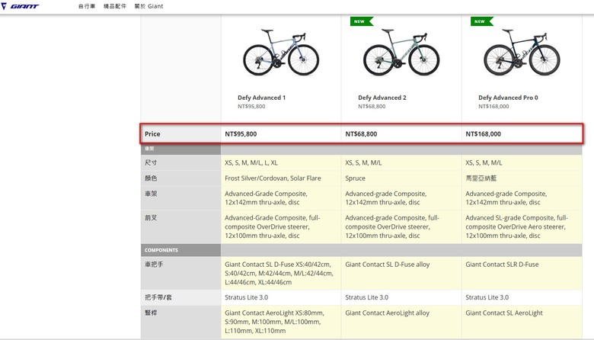Click the 車架 row label
594x340 pixels.
150,194
